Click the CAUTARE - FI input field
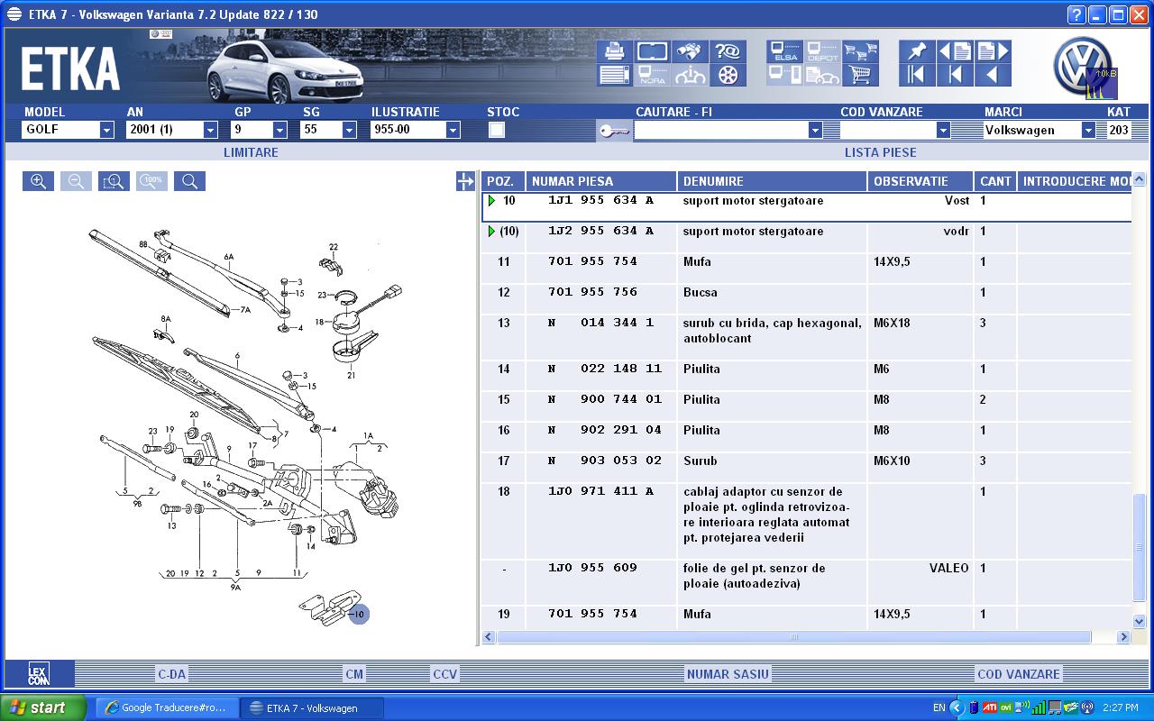 721,131
